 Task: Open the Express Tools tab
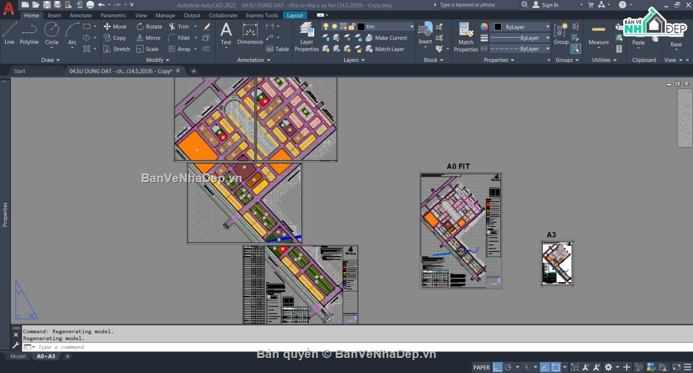262,15
